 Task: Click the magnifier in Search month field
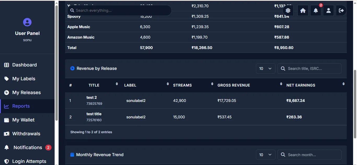pos(283,155)
